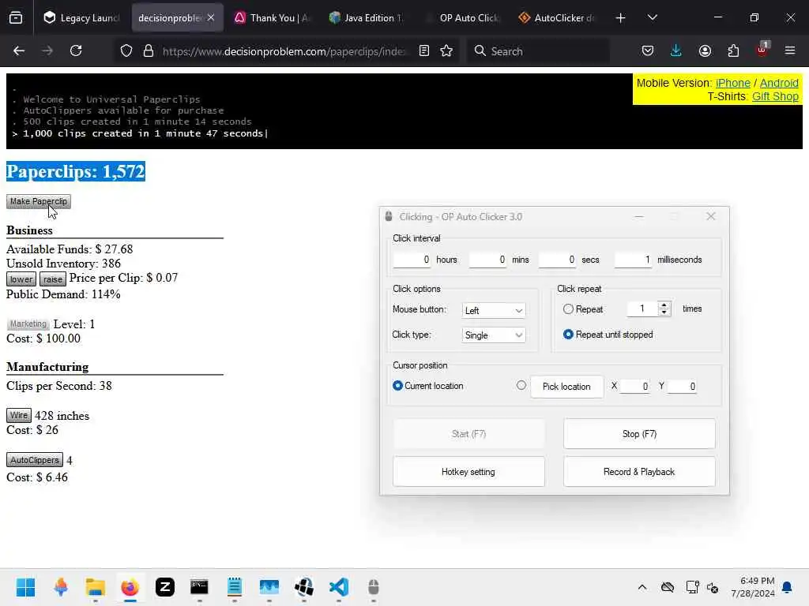
Task: Open Firefox View icon in tab bar
Action: point(16,18)
